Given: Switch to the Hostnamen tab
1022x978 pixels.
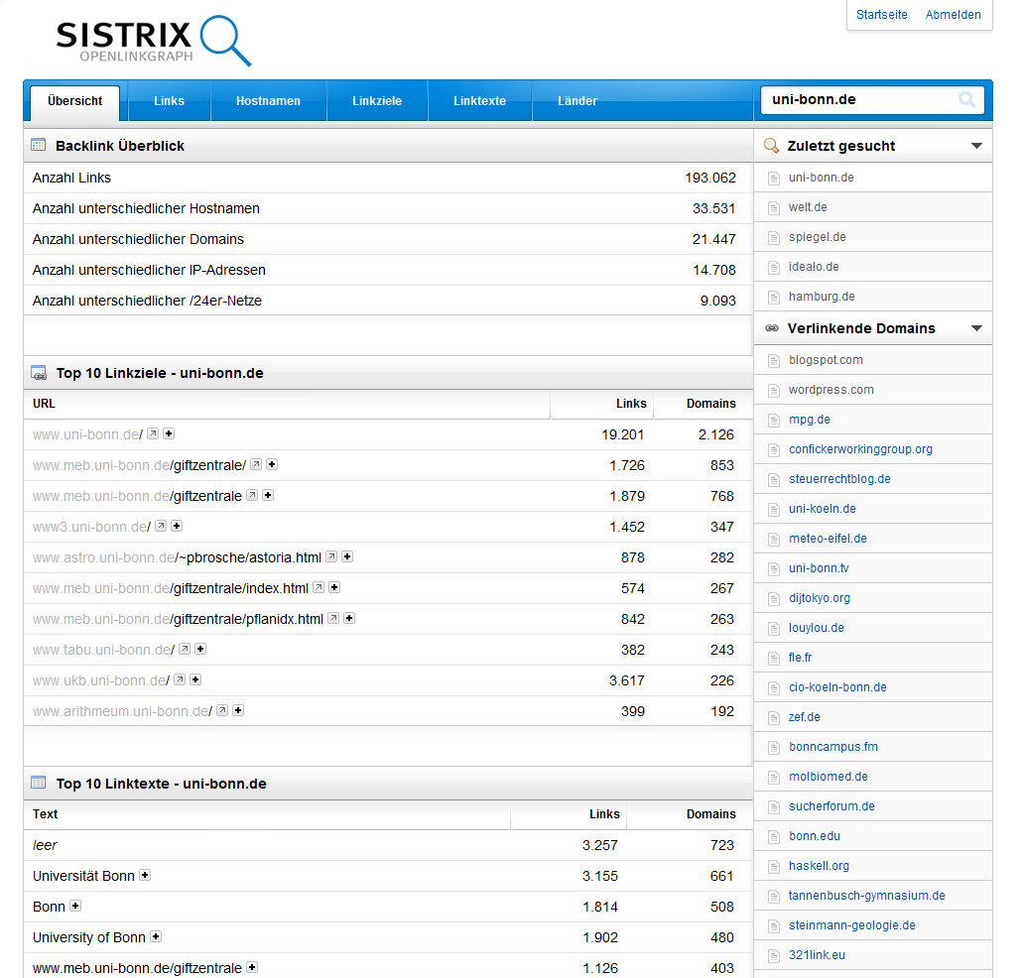Looking at the screenshot, I should [x=268, y=101].
